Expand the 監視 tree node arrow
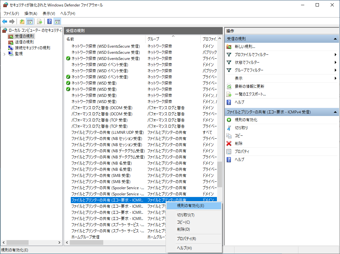This screenshot has width=340, height=254. coord(4,54)
